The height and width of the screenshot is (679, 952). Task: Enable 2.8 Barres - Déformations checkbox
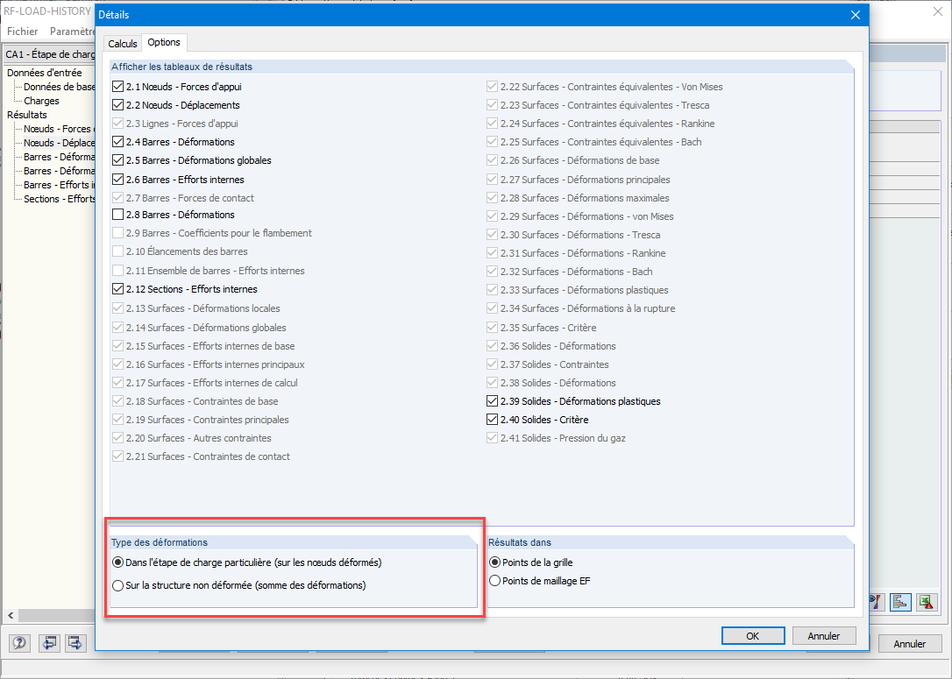[x=117, y=215]
